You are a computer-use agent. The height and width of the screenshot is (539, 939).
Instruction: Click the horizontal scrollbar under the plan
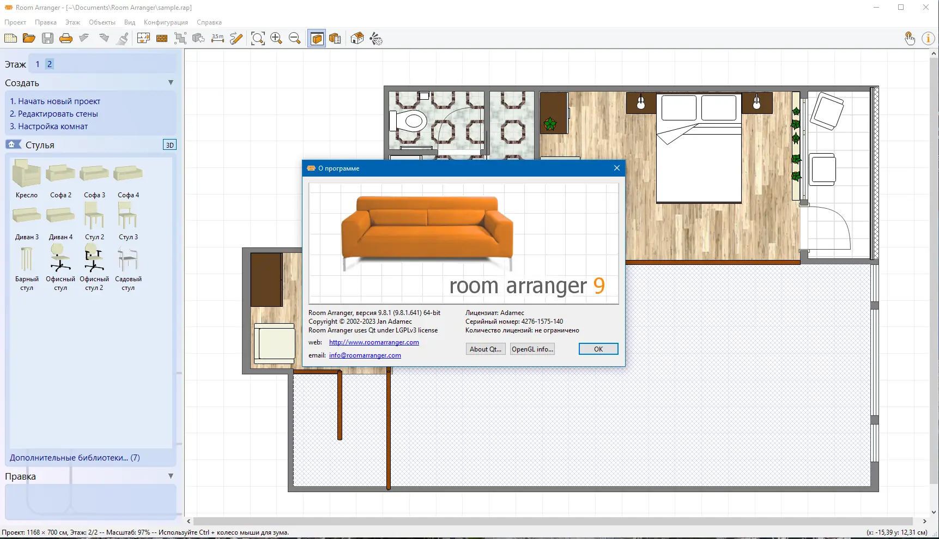pyautogui.click(x=553, y=521)
